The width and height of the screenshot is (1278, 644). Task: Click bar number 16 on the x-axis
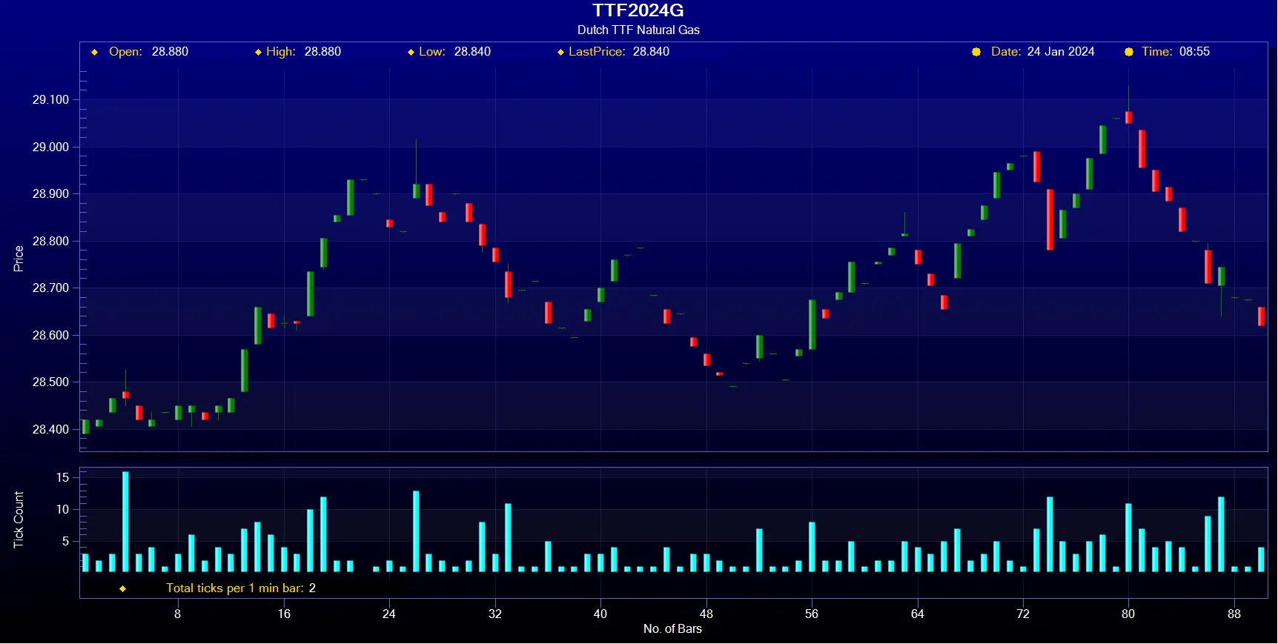pyautogui.click(x=284, y=614)
